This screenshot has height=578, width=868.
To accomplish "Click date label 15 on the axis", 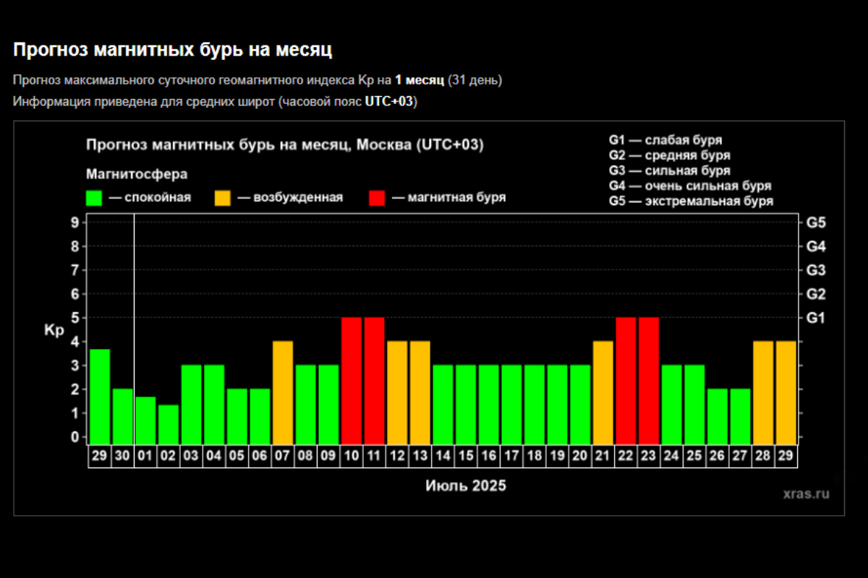I will coord(466,457).
